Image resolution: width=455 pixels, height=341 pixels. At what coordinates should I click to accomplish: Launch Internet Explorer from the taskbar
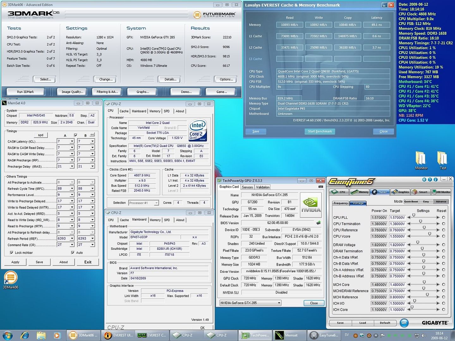(25, 335)
